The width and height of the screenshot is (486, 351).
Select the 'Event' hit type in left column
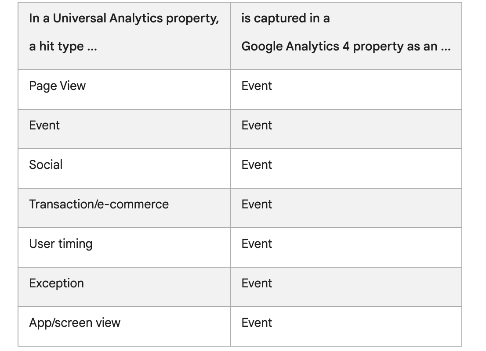[x=44, y=125]
